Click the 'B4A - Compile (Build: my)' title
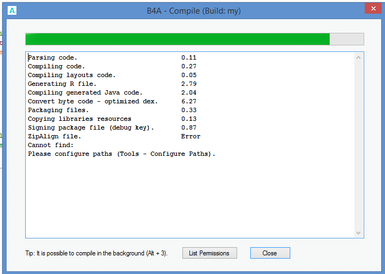This screenshot has height=274, width=385. 194,11
